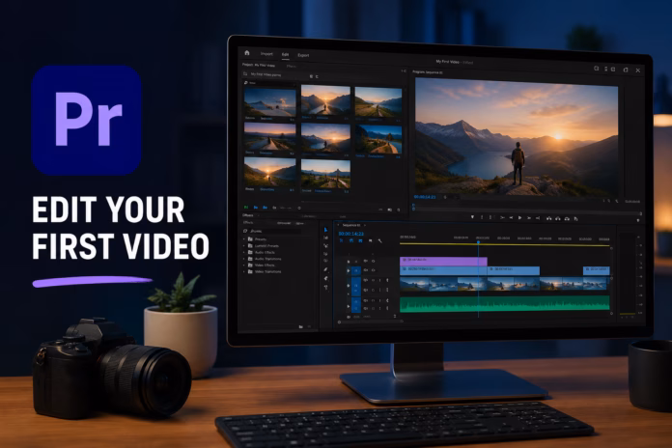Go to the Home screen icon
672x448 pixels.
click(x=247, y=53)
